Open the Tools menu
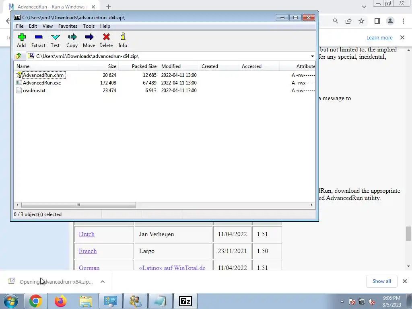 [89, 26]
